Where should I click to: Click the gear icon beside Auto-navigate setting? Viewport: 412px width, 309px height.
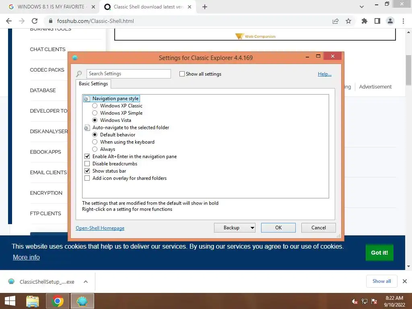pos(87,128)
